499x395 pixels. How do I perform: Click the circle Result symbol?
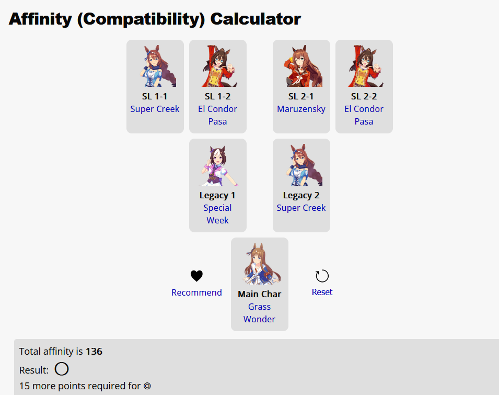pos(62,369)
